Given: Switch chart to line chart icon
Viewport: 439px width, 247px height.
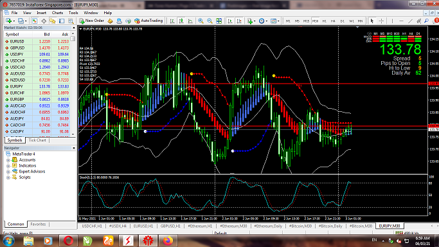Looking at the screenshot, I should click(190, 21).
